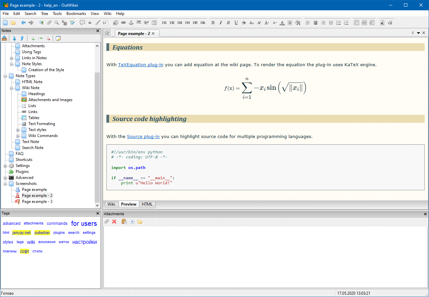The height and width of the screenshot is (297, 429).
Task: Insert a link using the chain icon
Action: pos(123,23)
